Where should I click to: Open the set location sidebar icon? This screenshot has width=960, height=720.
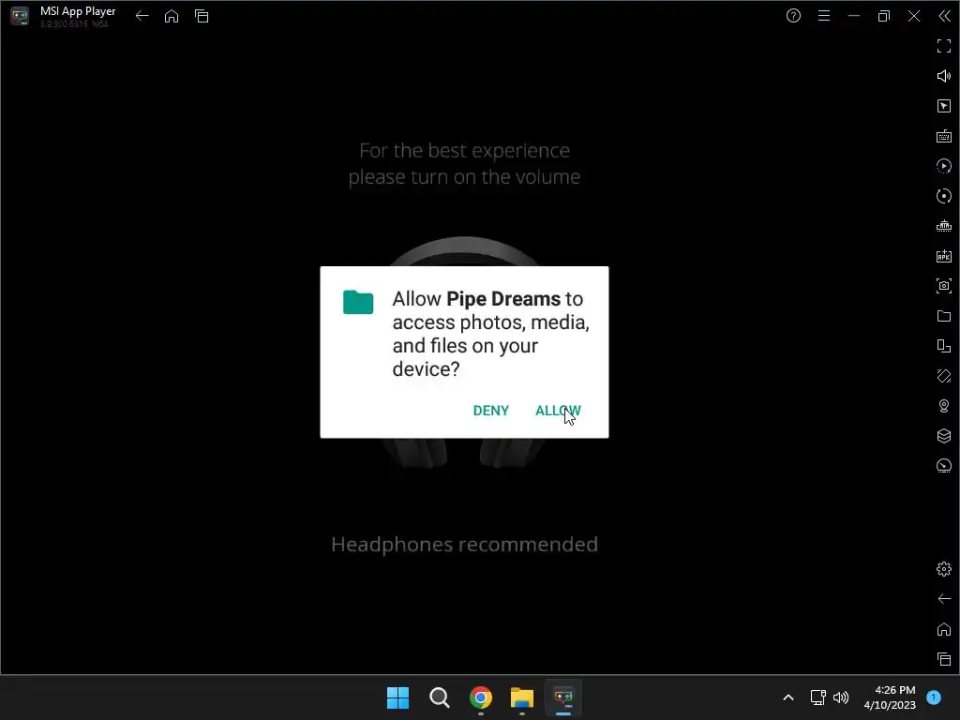[x=944, y=406]
